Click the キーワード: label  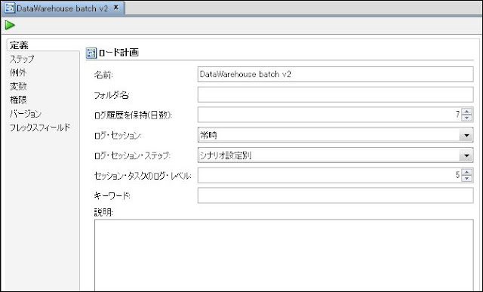(112, 195)
